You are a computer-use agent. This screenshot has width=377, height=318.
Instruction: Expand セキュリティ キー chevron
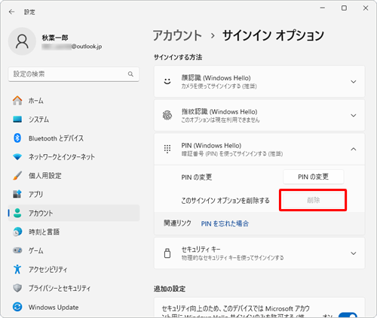pos(354,253)
